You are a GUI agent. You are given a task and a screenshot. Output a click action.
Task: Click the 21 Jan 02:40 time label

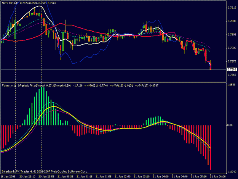click(123, 177)
